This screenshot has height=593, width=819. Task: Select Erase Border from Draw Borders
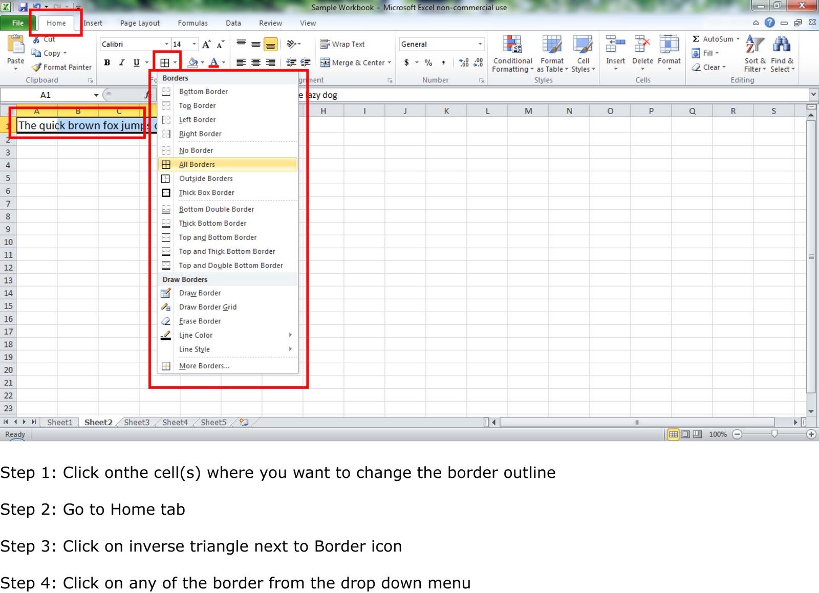tap(200, 321)
